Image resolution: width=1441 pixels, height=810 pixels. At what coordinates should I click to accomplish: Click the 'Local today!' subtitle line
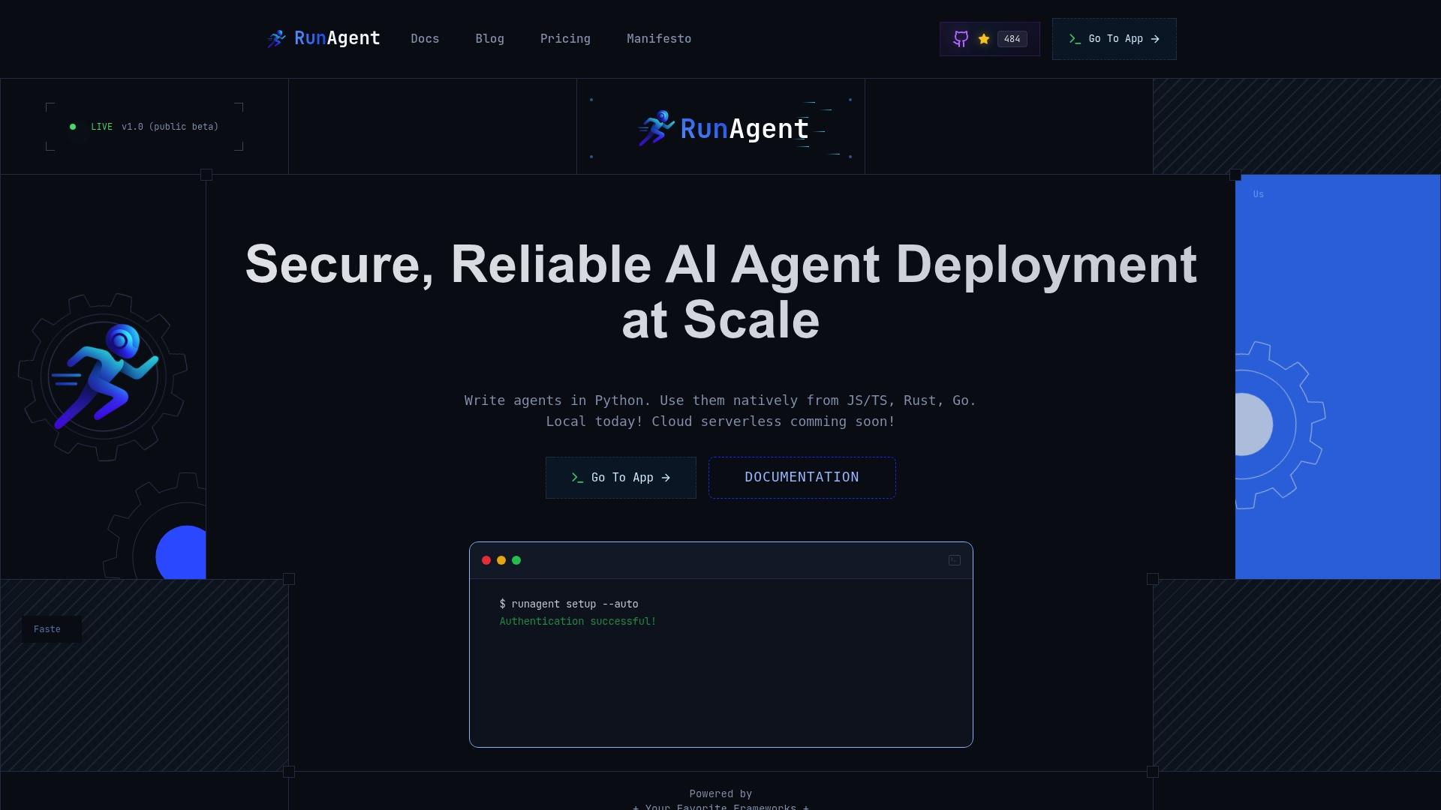click(720, 421)
